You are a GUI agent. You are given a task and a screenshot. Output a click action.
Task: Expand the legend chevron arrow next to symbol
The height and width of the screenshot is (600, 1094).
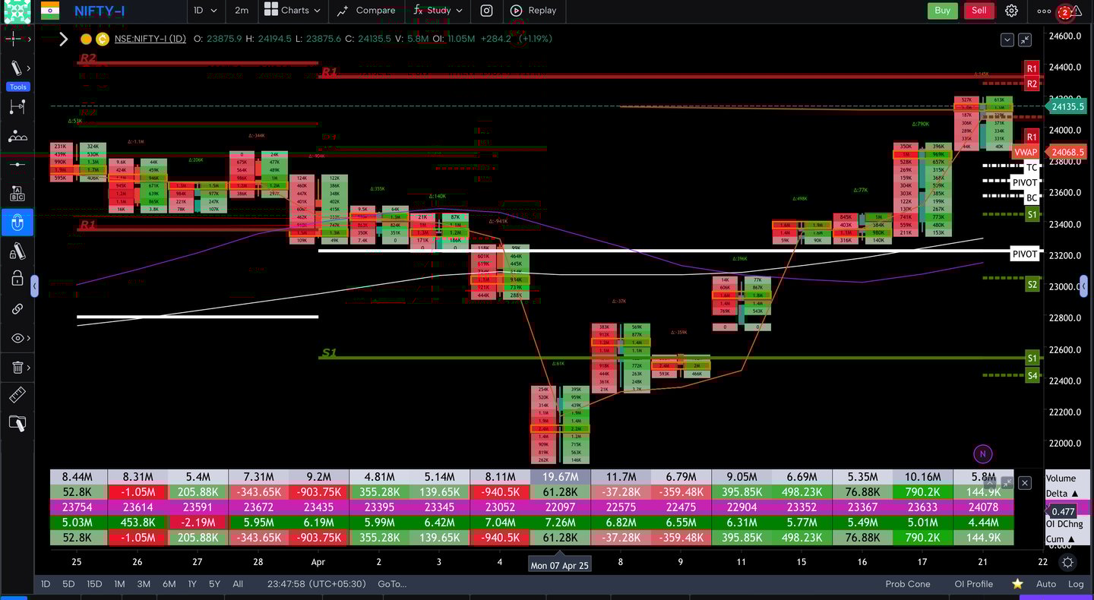[x=64, y=39]
